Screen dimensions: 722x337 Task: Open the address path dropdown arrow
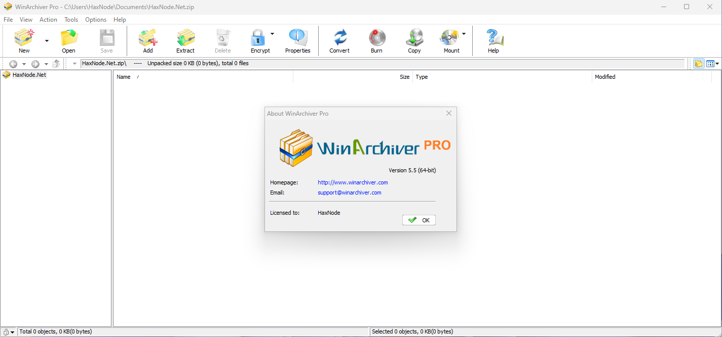click(74, 64)
